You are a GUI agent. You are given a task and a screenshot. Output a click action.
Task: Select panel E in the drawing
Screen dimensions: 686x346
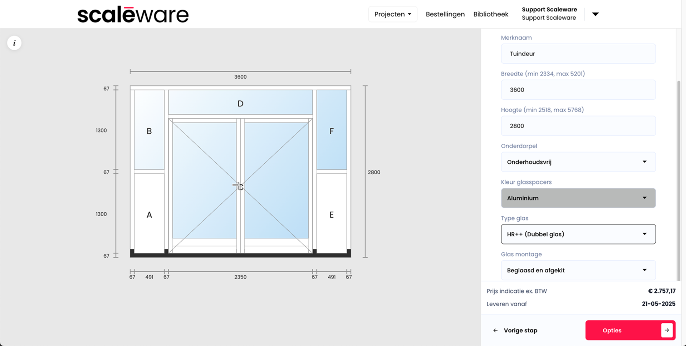point(332,213)
